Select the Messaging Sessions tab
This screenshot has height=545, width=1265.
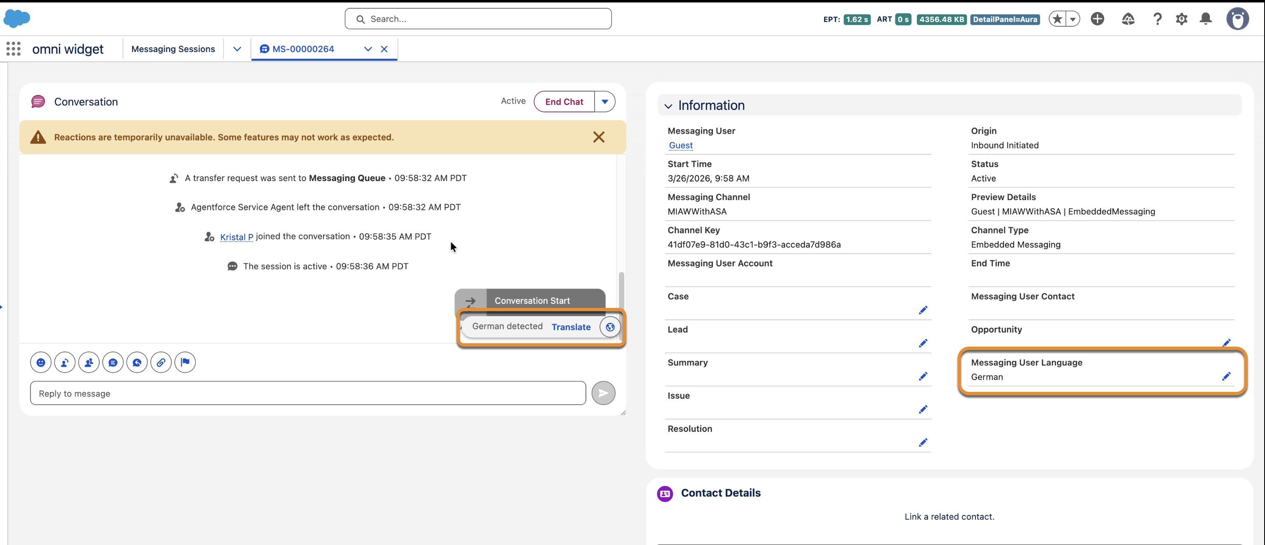point(173,49)
